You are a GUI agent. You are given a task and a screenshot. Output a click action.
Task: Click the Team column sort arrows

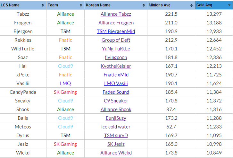click(81, 5)
